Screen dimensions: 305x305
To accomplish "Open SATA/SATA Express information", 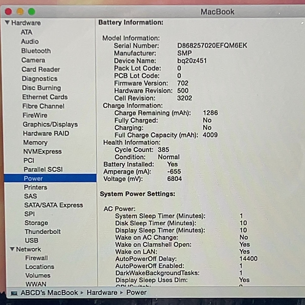I will 54,205.
